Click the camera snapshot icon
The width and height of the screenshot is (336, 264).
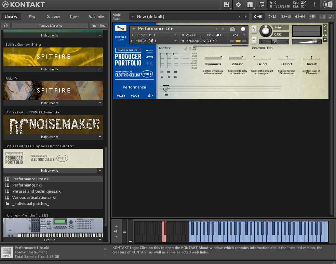(x=232, y=29)
